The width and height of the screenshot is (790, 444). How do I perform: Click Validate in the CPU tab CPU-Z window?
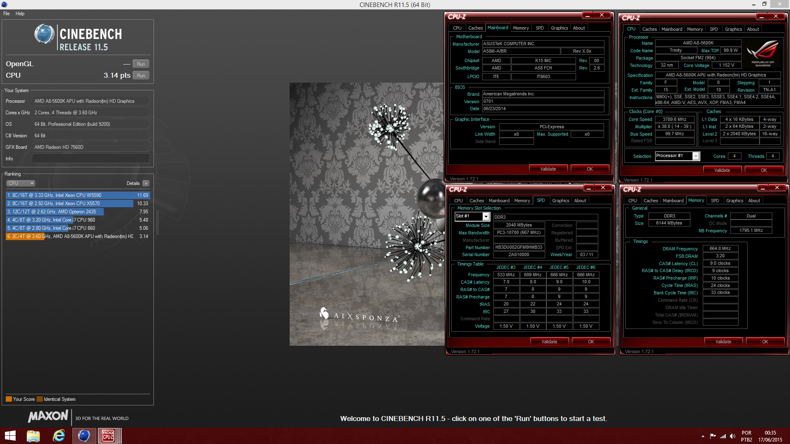722,171
